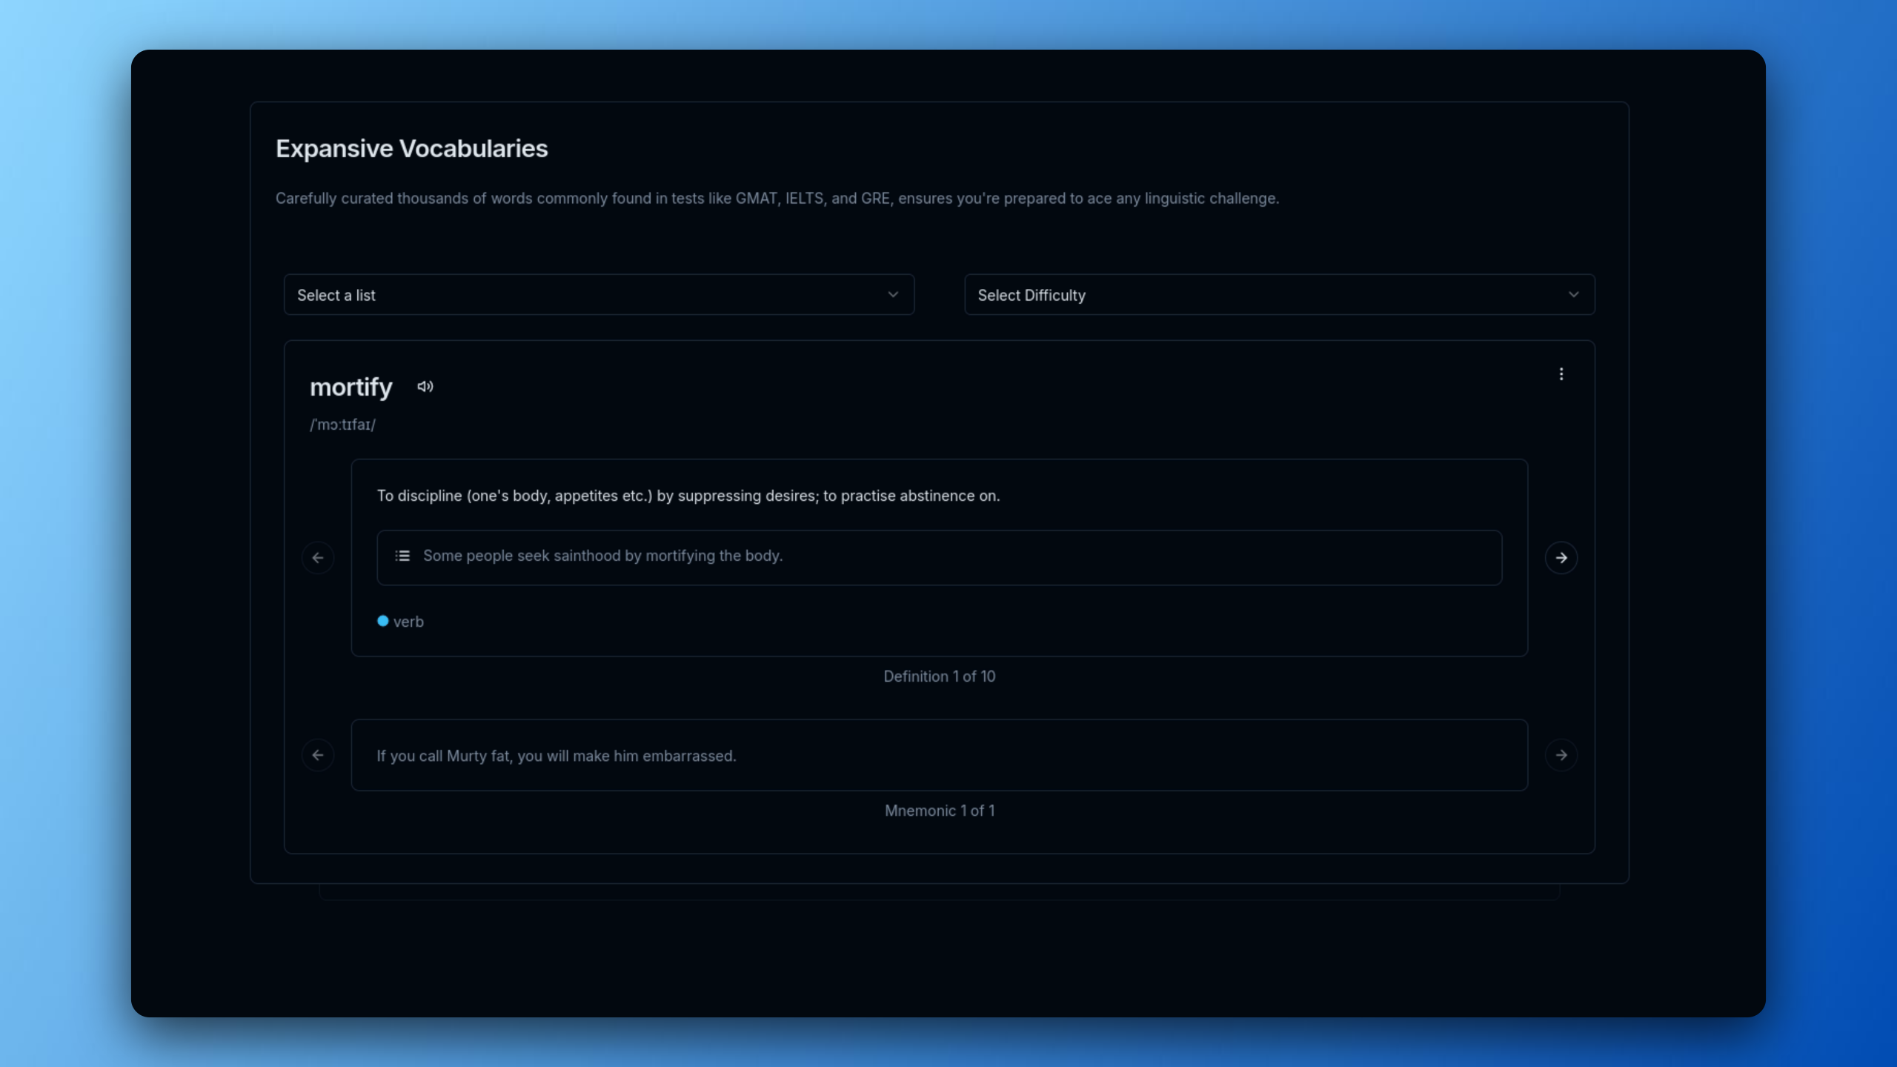
Task: Click the blue dot next to verb
Action: pyautogui.click(x=382, y=621)
